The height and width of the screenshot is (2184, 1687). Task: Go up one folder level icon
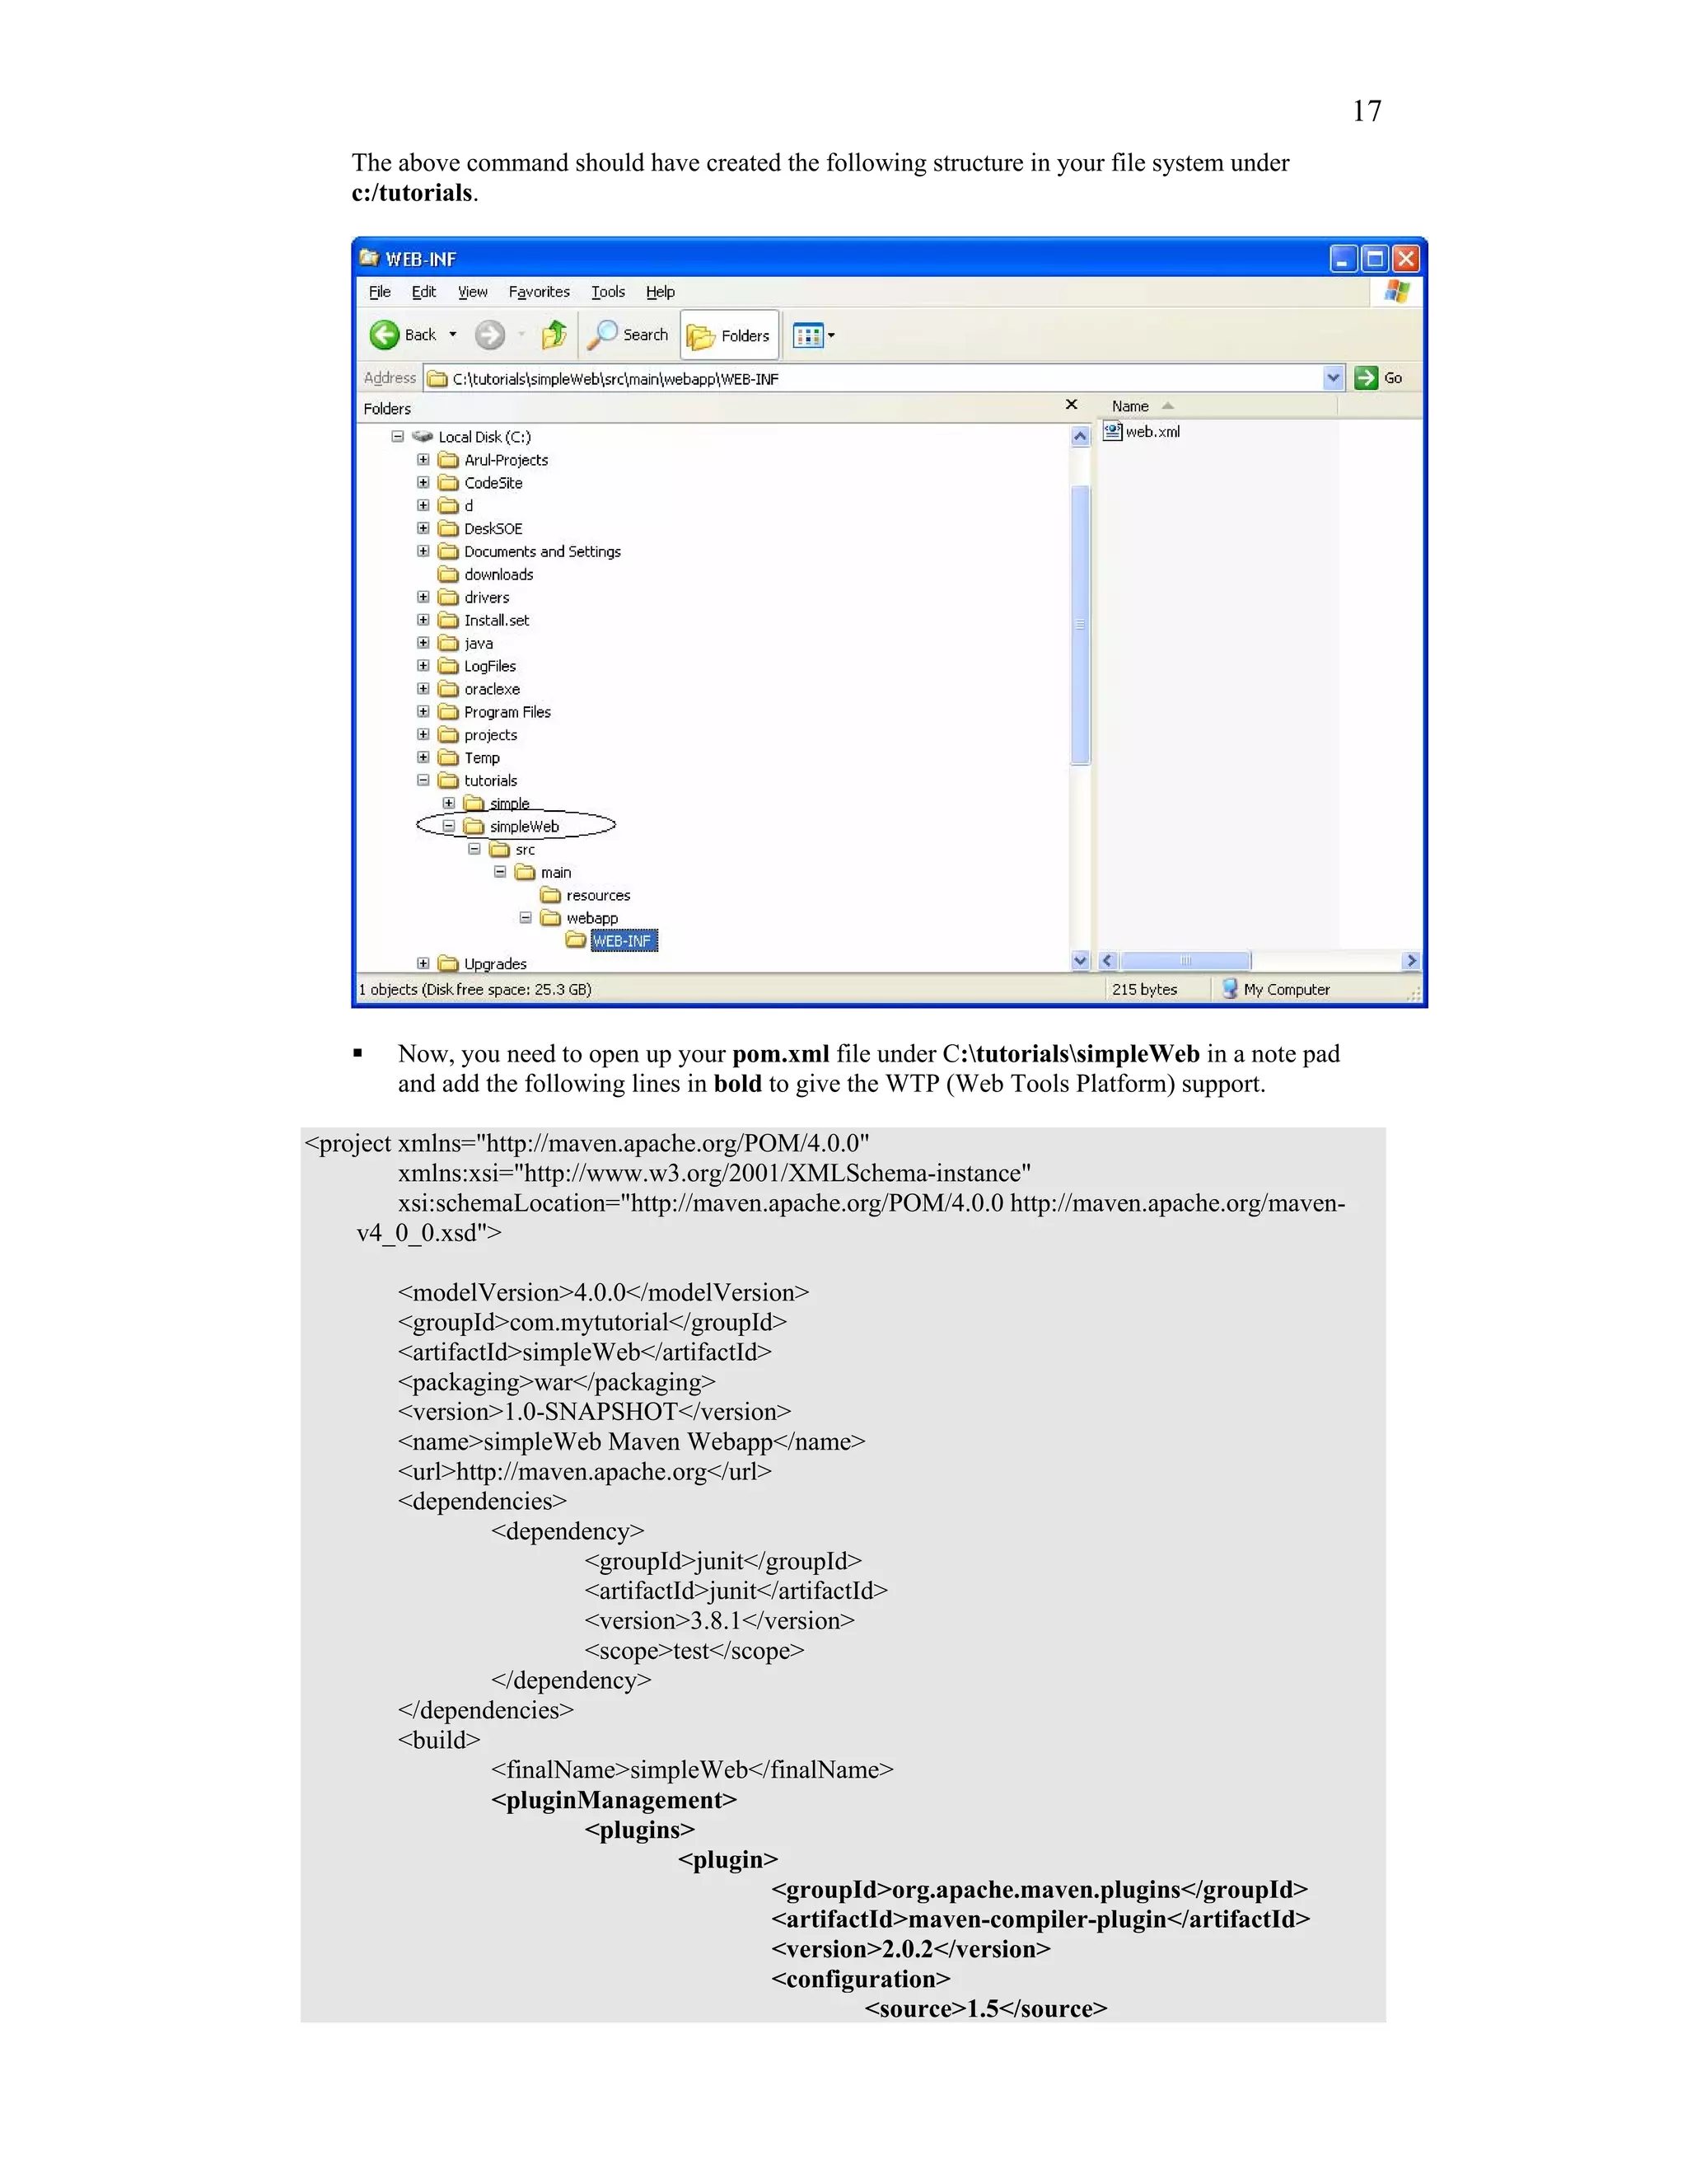(x=554, y=335)
